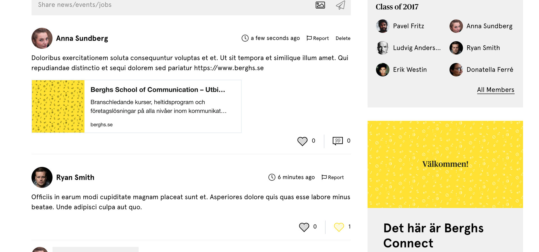
Task: Click clock icon beside '6 minutes ago'
Action: pos(272,177)
